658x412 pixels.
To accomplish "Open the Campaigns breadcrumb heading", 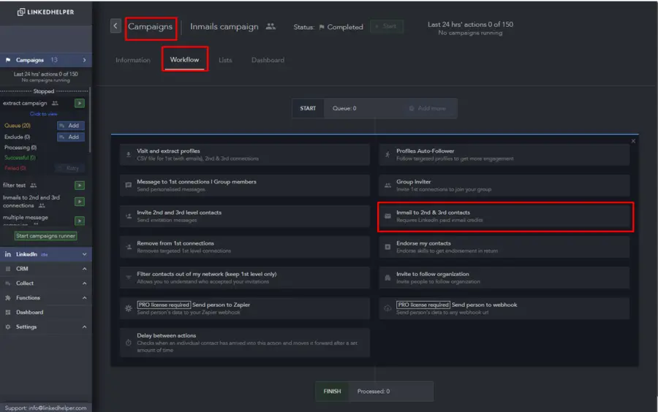I will [x=150, y=26].
